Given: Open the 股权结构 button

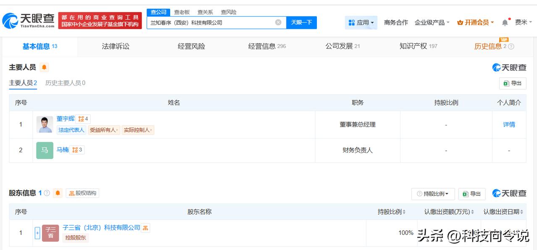Looking at the screenshot, I should [82, 193].
